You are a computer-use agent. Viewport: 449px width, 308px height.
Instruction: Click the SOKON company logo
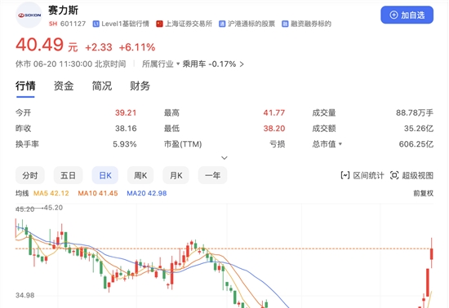point(29,15)
